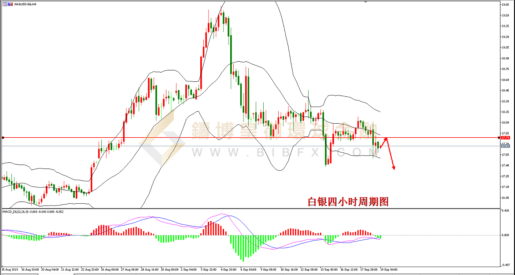The image size is (515, 275).
Task: Click the 19.65 level on the price scale
Action: tap(505, 4)
